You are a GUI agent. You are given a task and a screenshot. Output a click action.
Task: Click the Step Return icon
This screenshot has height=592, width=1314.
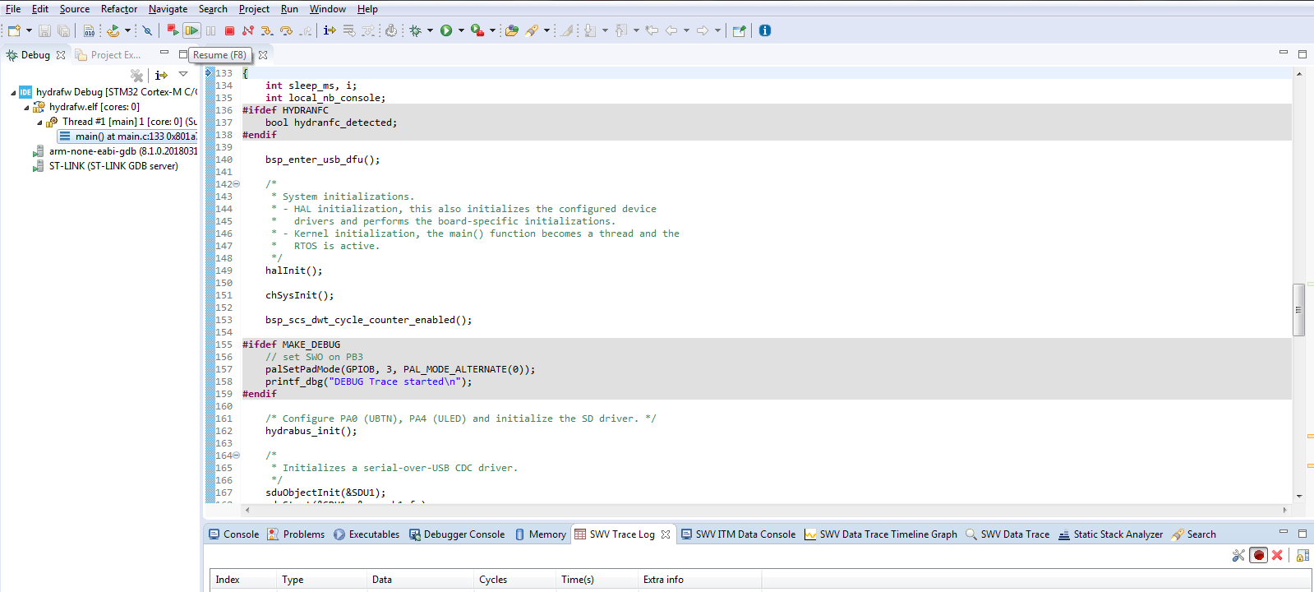pyautogui.click(x=306, y=30)
